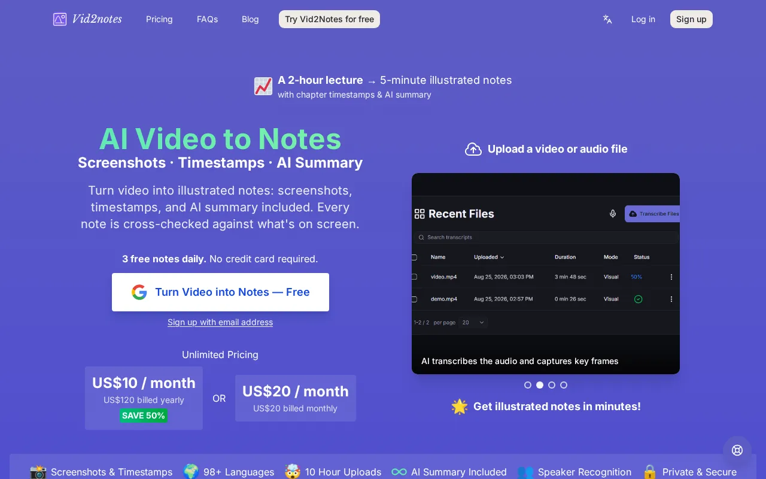Viewport: 766px width, 479px height.
Task: Click the AI Video to Notes heading
Action: click(220, 139)
